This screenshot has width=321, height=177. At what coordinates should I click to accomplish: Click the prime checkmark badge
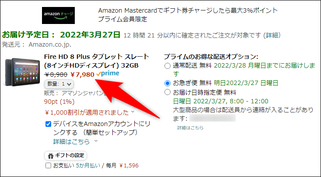[x=108, y=74]
